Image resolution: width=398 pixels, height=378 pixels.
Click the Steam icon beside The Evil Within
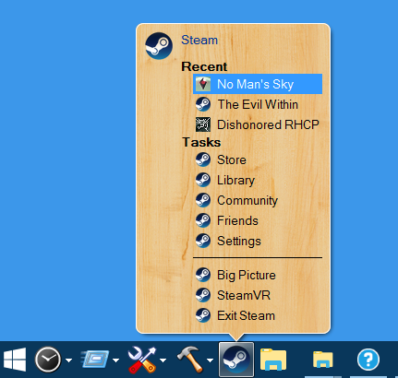click(203, 104)
